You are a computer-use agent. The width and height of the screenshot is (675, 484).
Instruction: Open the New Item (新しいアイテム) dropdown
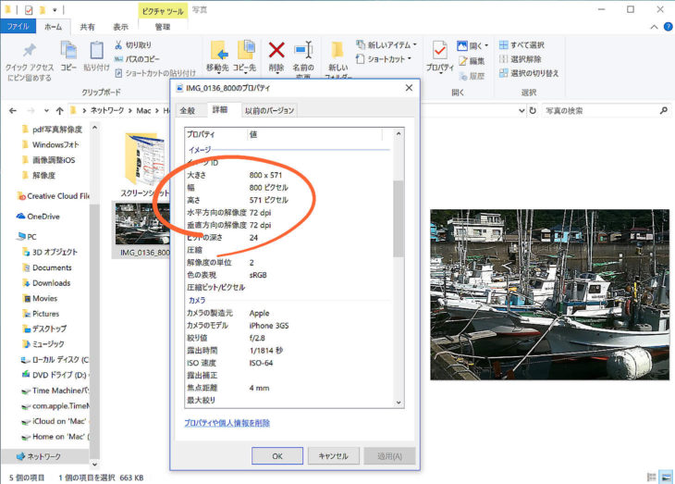tap(389, 44)
